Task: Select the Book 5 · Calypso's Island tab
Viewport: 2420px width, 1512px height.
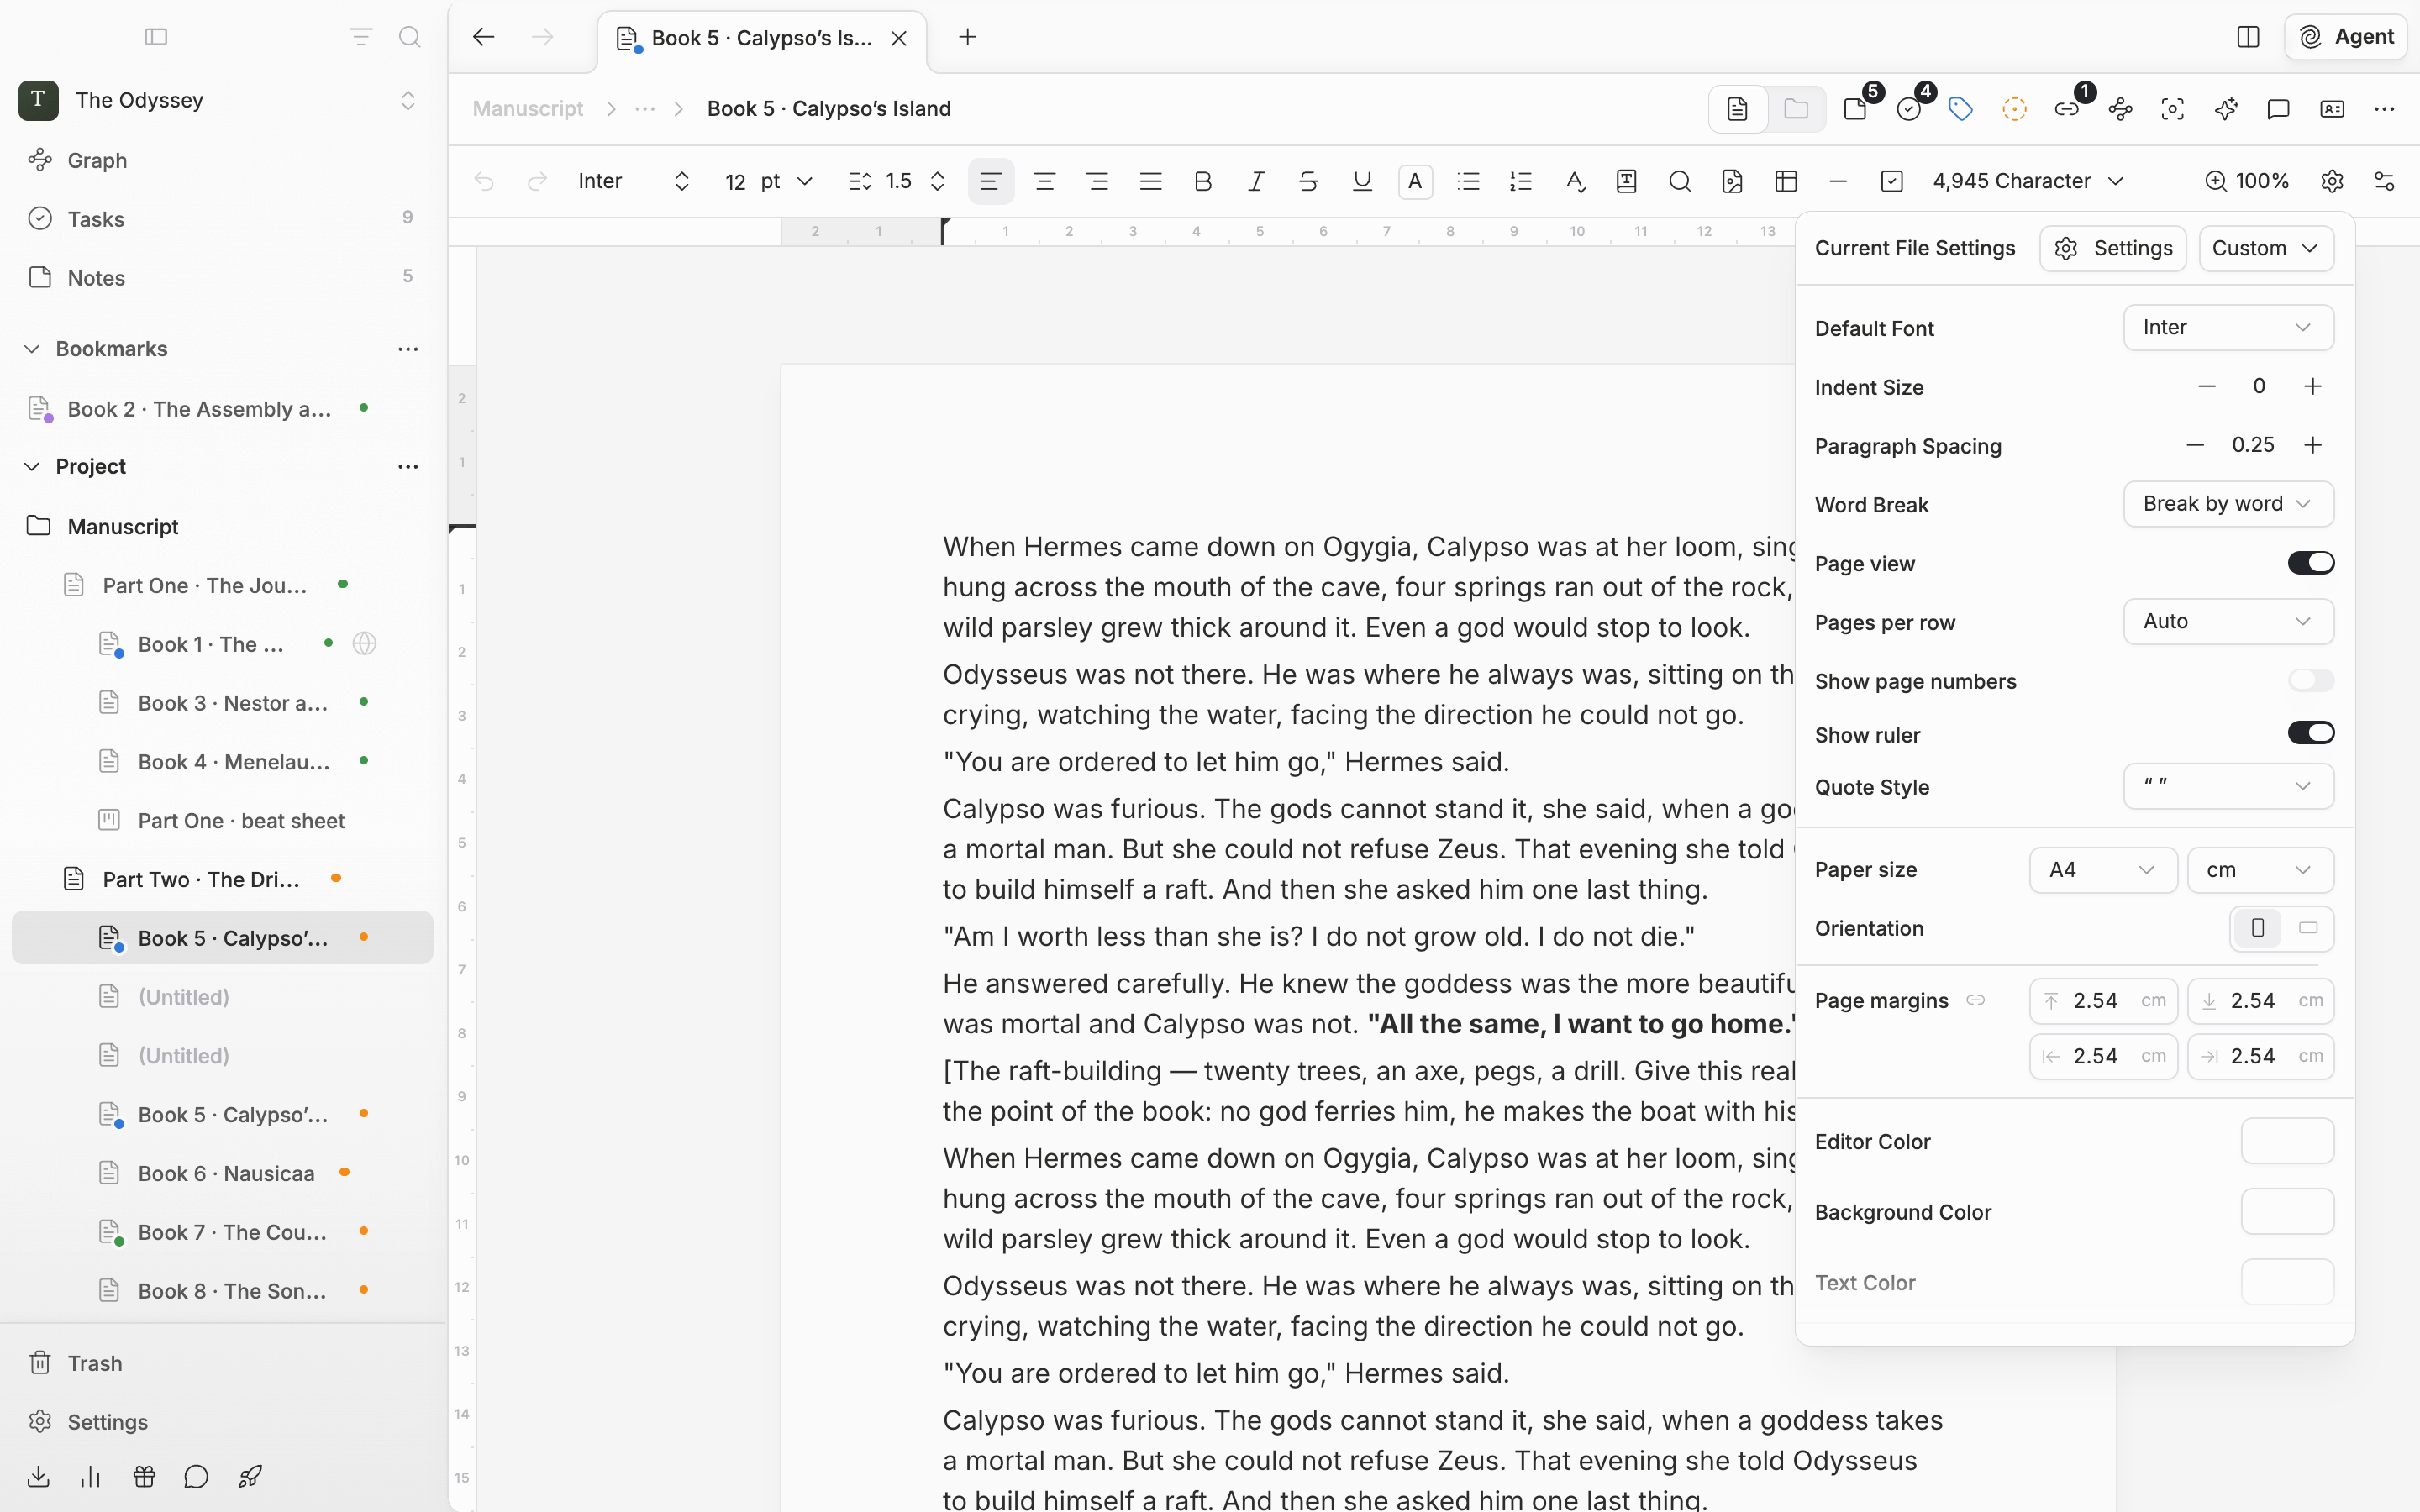Action: (761, 38)
